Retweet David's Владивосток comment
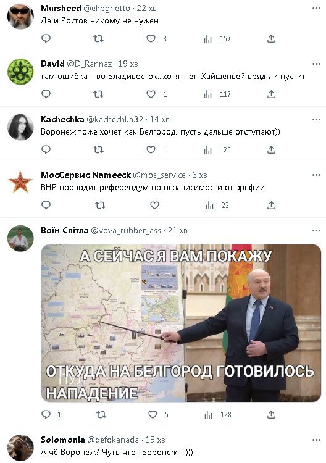This screenshot has width=326, height=463. tap(98, 94)
